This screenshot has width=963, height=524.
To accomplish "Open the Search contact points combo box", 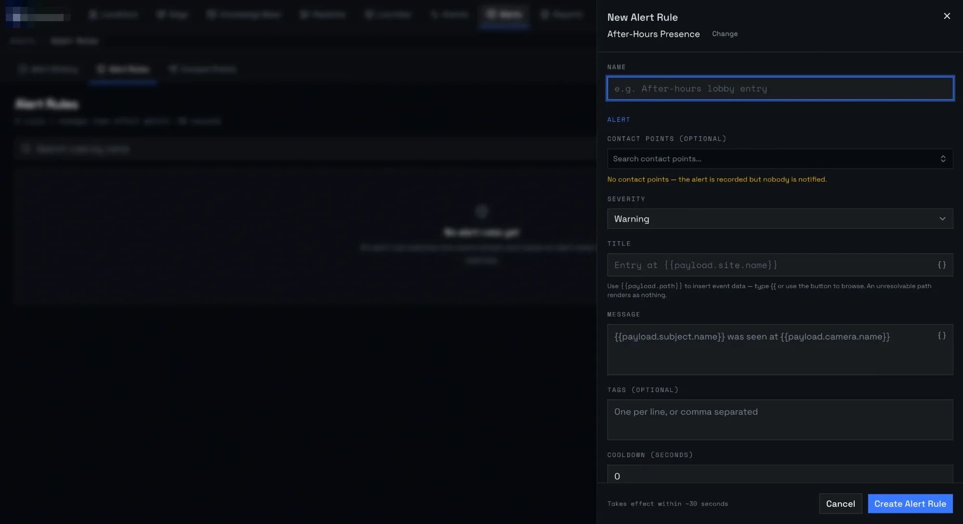I will coord(780,159).
